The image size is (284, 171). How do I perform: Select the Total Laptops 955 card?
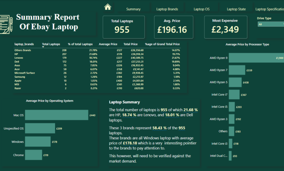pyautogui.click(x=124, y=27)
